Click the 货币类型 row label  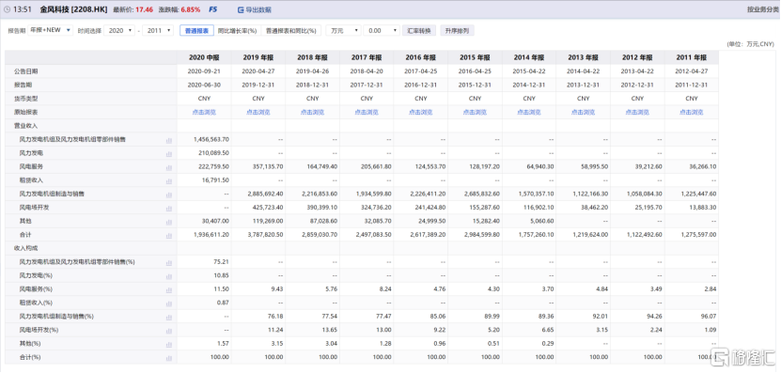pyautogui.click(x=25, y=99)
